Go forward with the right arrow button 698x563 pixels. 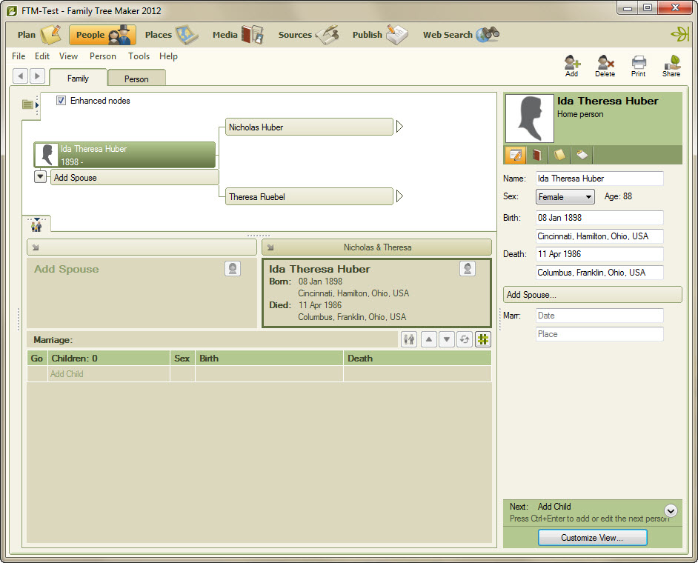coord(37,76)
